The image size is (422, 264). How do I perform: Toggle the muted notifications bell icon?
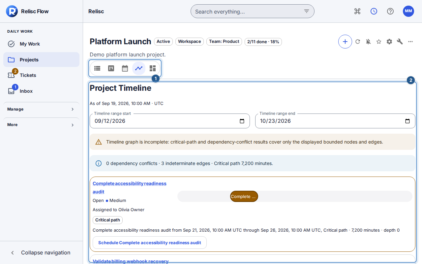[x=368, y=42]
